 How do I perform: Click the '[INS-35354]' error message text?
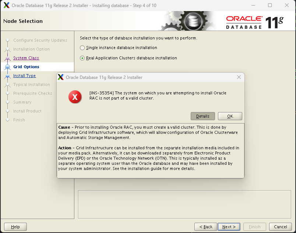click(158, 95)
